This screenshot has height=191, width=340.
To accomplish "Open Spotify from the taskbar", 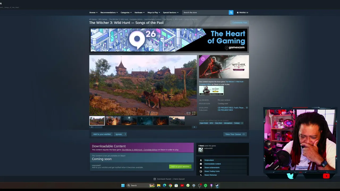I will [205, 185].
